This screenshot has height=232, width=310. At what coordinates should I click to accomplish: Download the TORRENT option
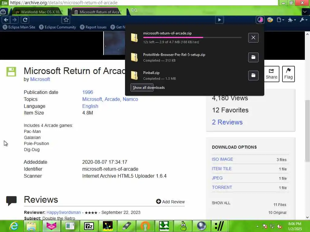[222, 187]
